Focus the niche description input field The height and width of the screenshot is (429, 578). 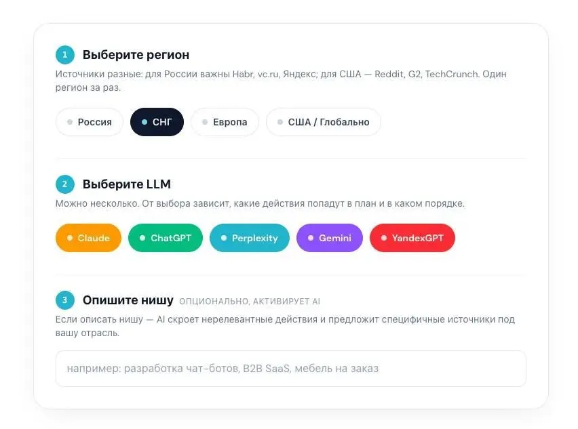pyautogui.click(x=291, y=369)
